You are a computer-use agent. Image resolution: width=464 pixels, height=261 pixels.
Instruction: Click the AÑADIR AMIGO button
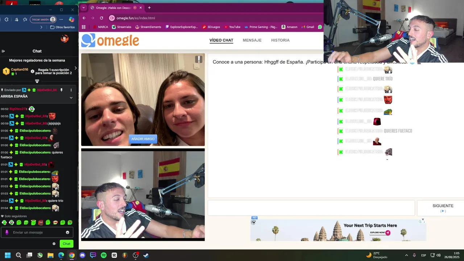[143, 139]
